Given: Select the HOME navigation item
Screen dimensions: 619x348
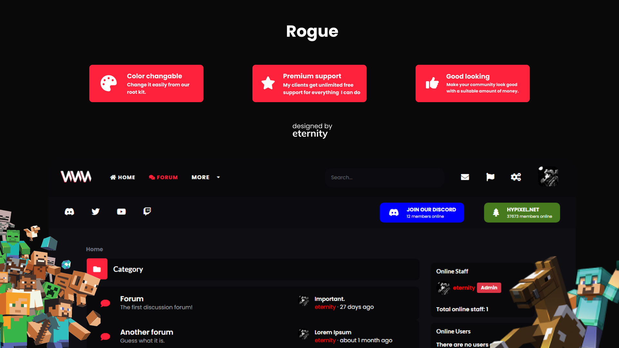Looking at the screenshot, I should click(x=123, y=177).
